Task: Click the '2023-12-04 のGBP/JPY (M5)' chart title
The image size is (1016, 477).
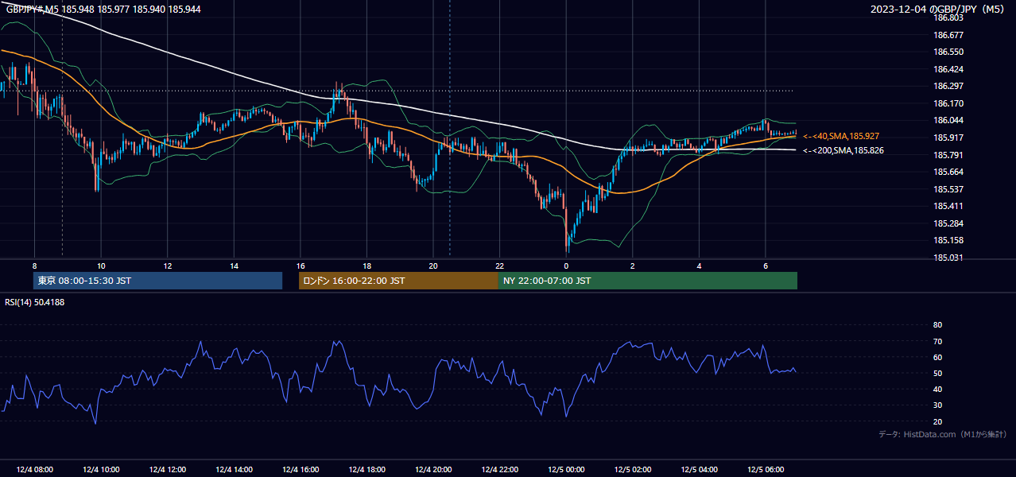Action: click(x=939, y=9)
